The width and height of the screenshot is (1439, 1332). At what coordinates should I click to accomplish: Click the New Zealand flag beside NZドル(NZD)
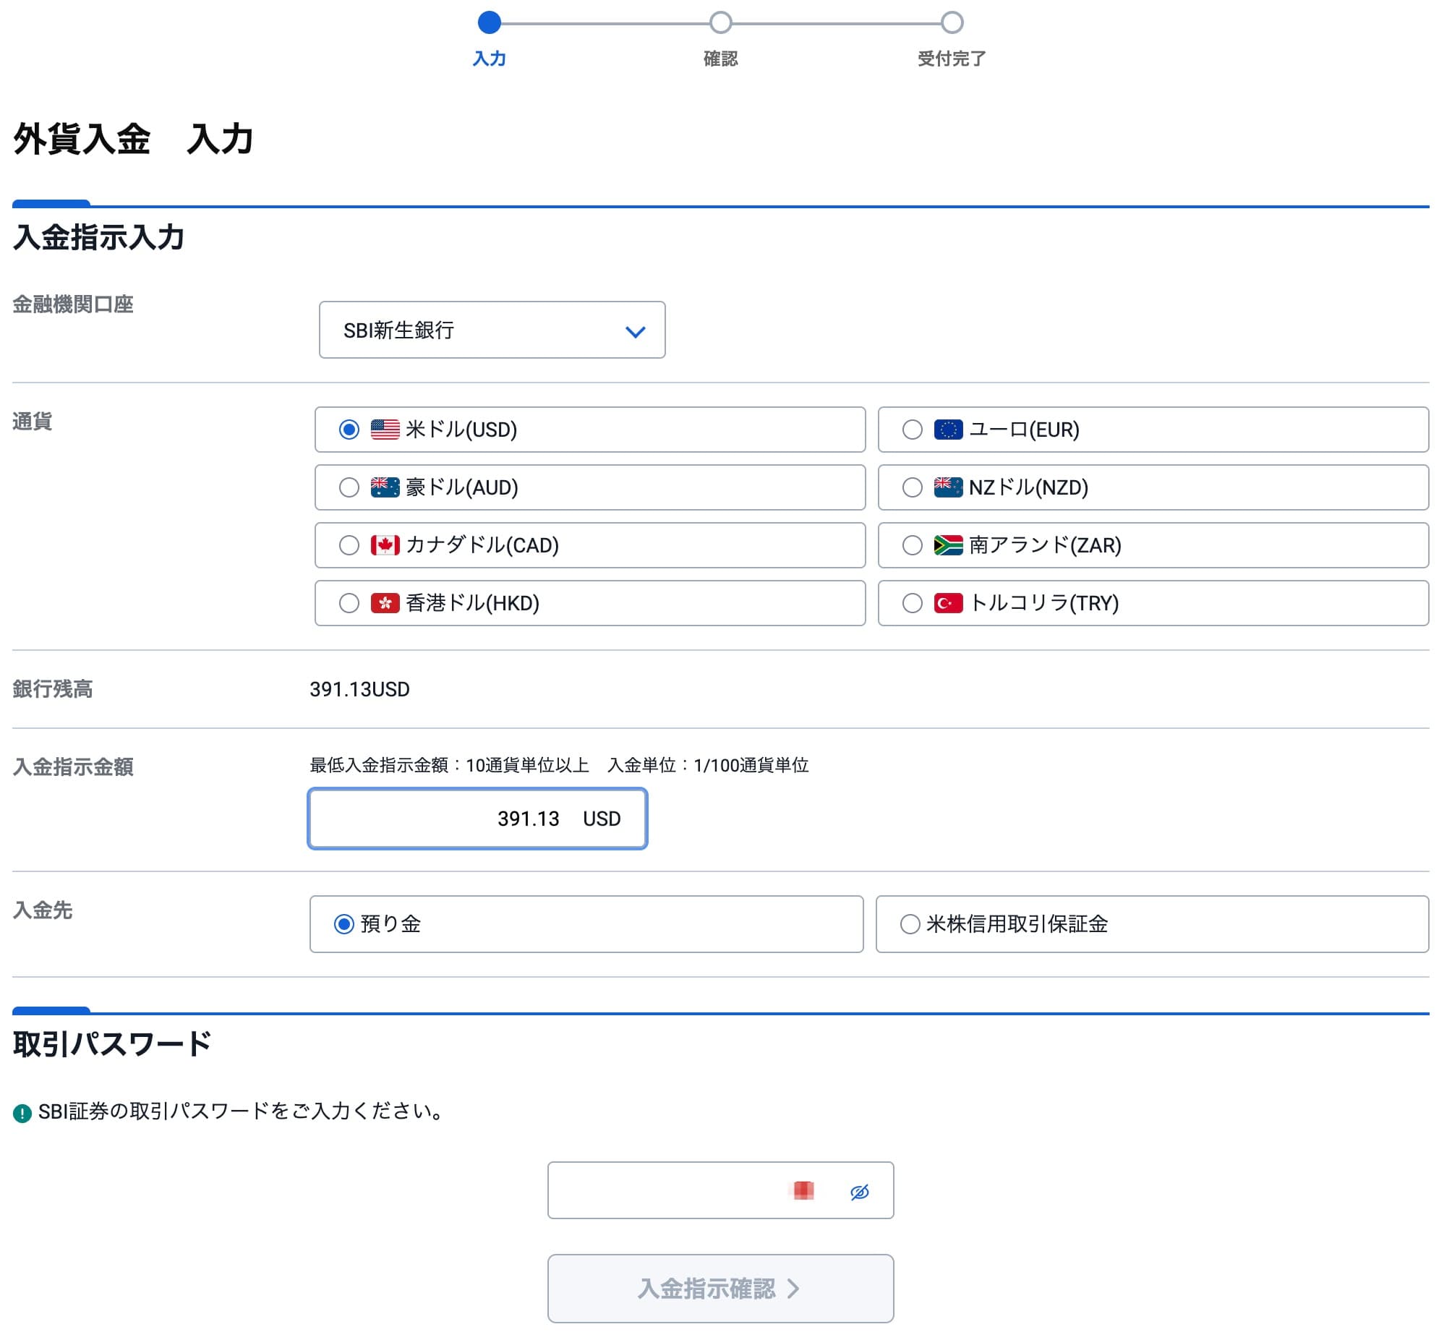(948, 487)
